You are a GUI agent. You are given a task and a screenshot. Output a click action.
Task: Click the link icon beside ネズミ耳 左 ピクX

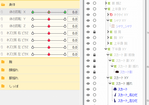2,54
